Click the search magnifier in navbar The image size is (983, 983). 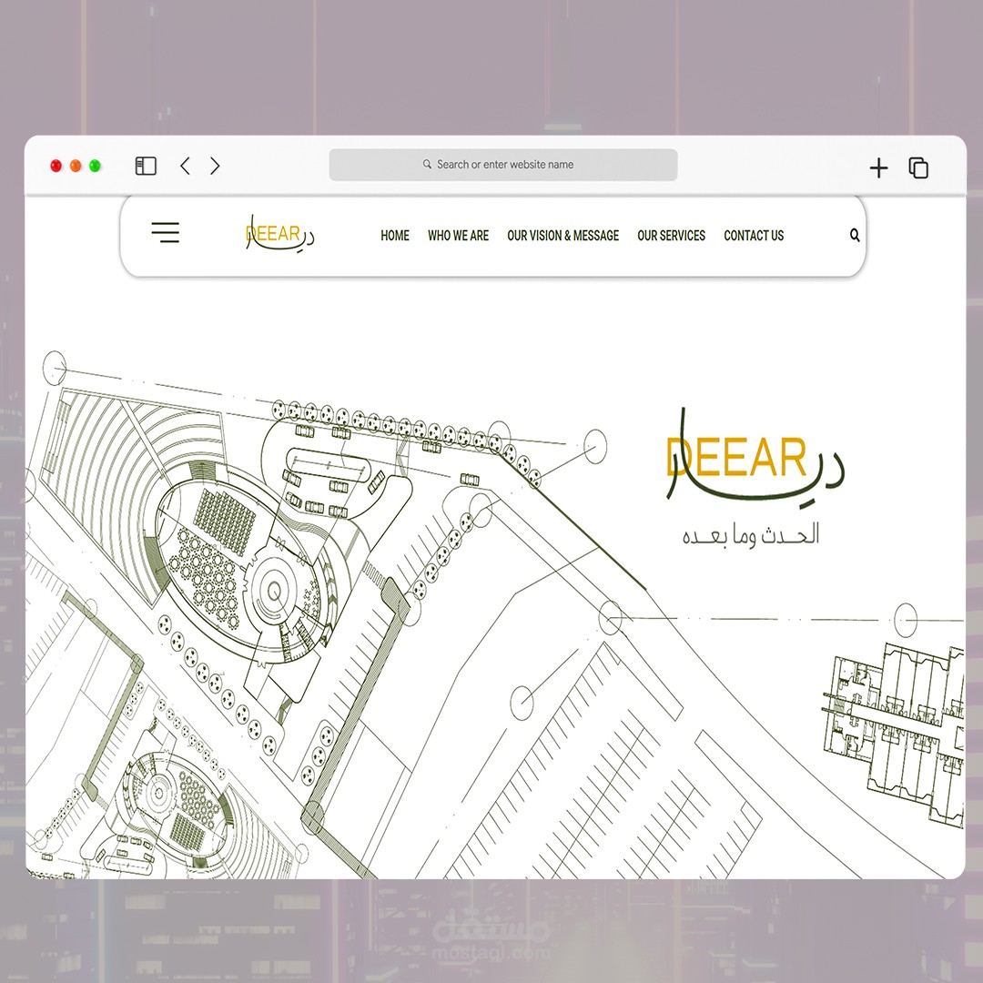point(855,235)
